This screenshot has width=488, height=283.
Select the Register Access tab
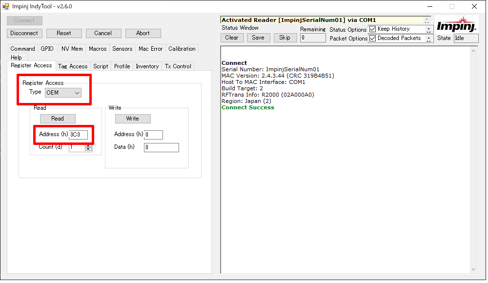(31, 65)
